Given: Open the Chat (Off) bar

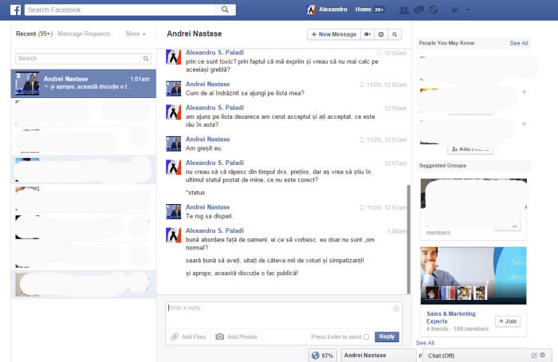Looking at the screenshot, I should [x=485, y=356].
